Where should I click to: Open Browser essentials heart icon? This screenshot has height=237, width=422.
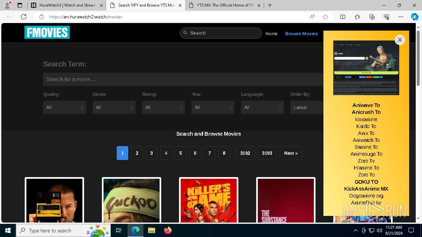coord(386,17)
